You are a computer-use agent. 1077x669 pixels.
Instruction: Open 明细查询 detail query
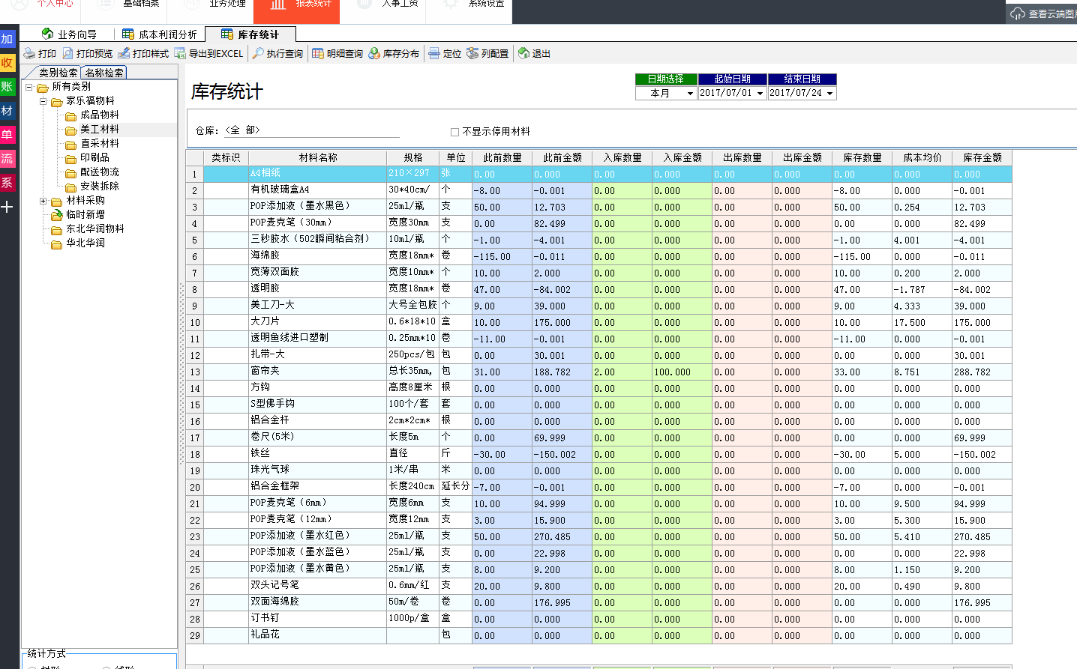coord(339,53)
